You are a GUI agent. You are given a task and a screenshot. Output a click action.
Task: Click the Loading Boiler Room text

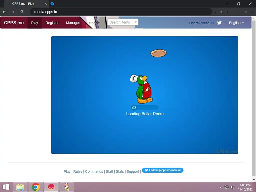145,114
